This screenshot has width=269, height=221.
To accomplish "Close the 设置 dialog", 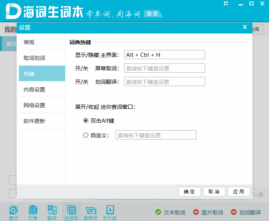I will pos(245,27).
